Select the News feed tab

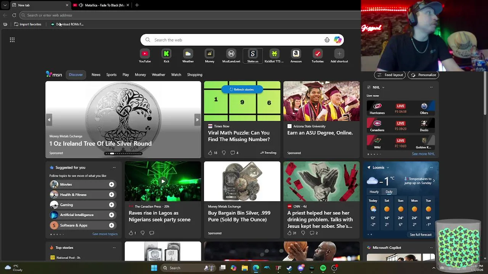96,75
